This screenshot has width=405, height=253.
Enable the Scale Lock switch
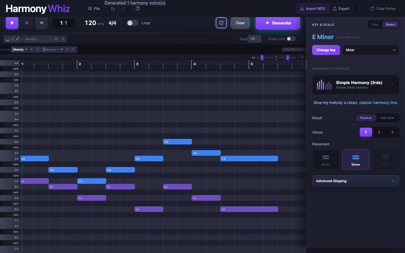[291, 39]
